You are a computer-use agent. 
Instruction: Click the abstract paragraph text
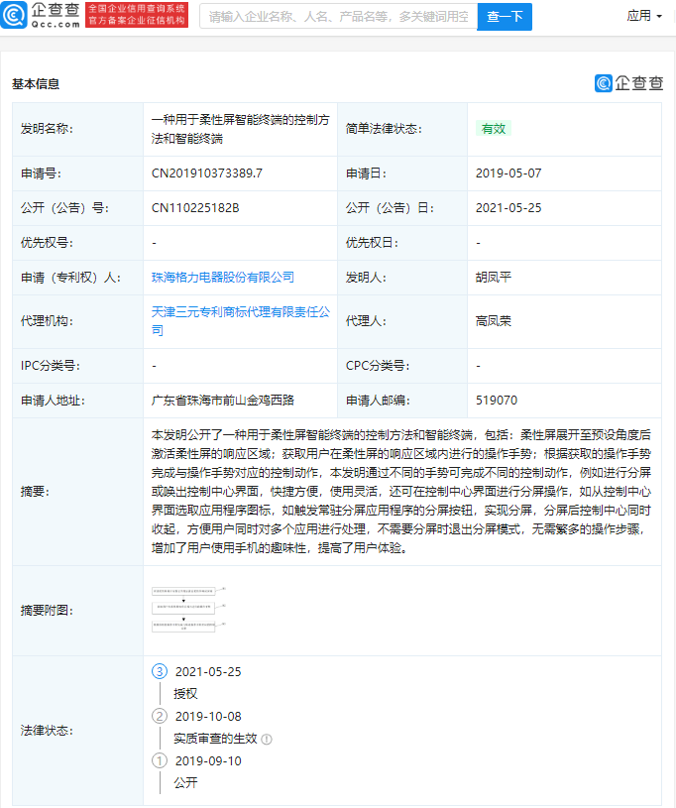[401, 492]
